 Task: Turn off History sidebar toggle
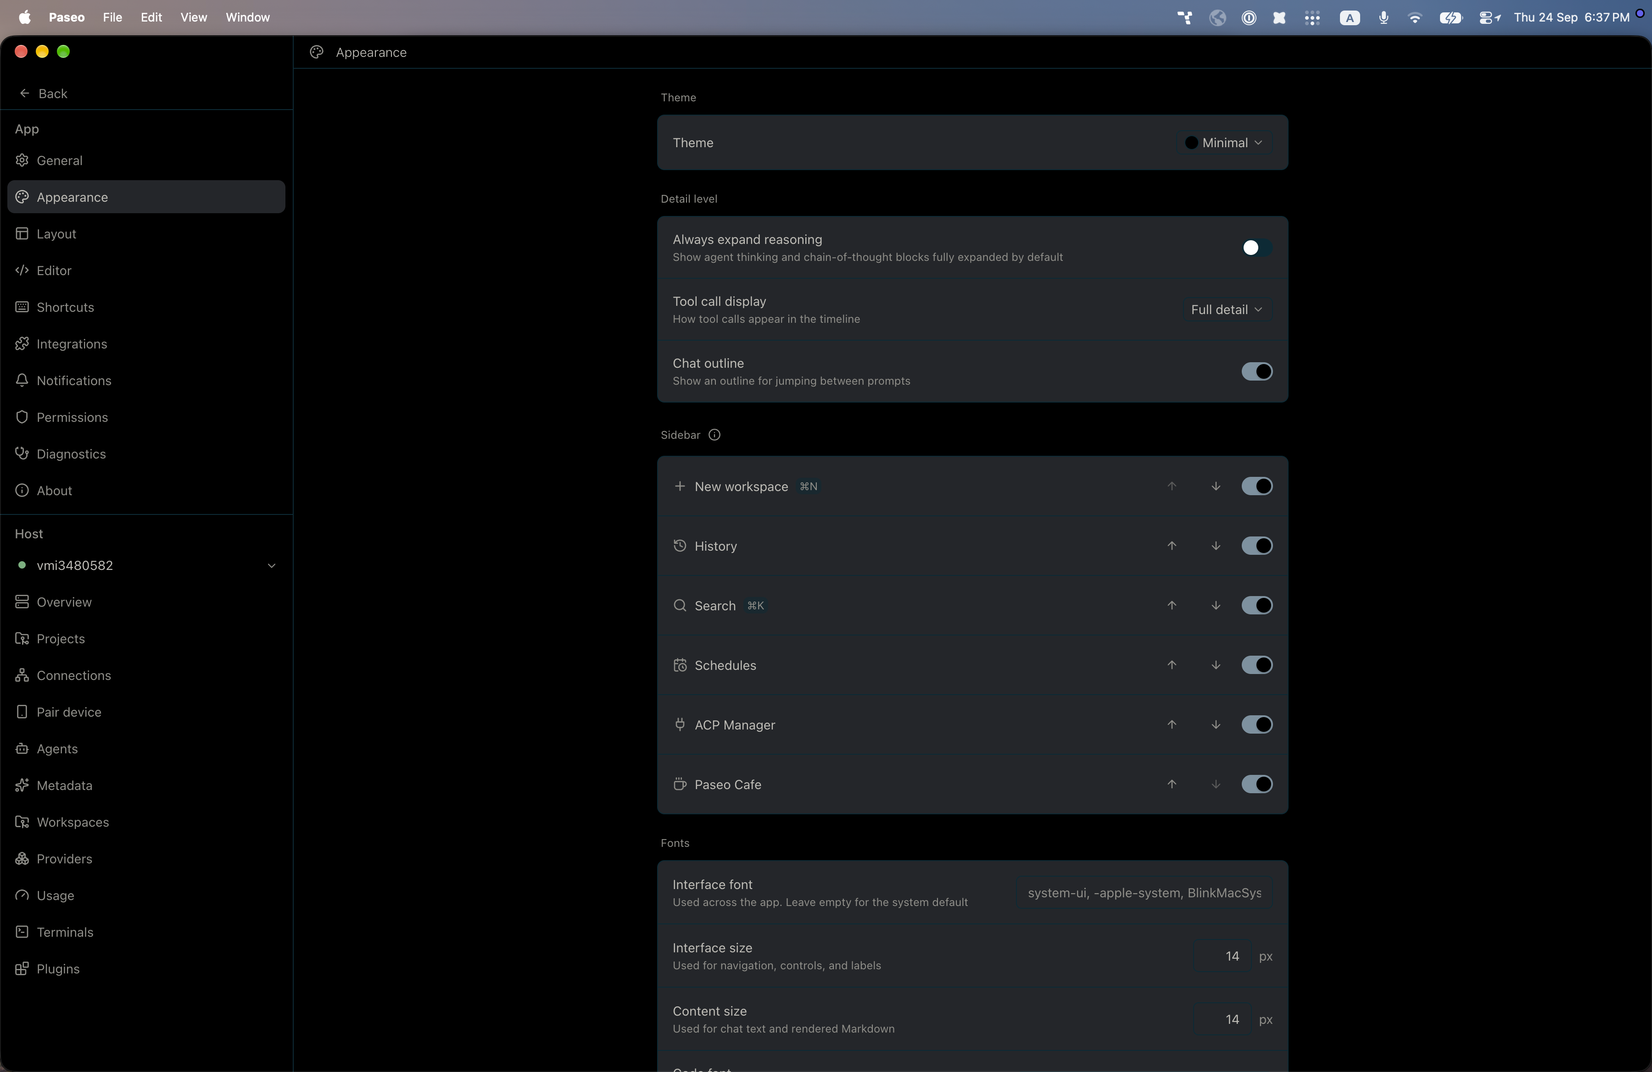[x=1256, y=546]
